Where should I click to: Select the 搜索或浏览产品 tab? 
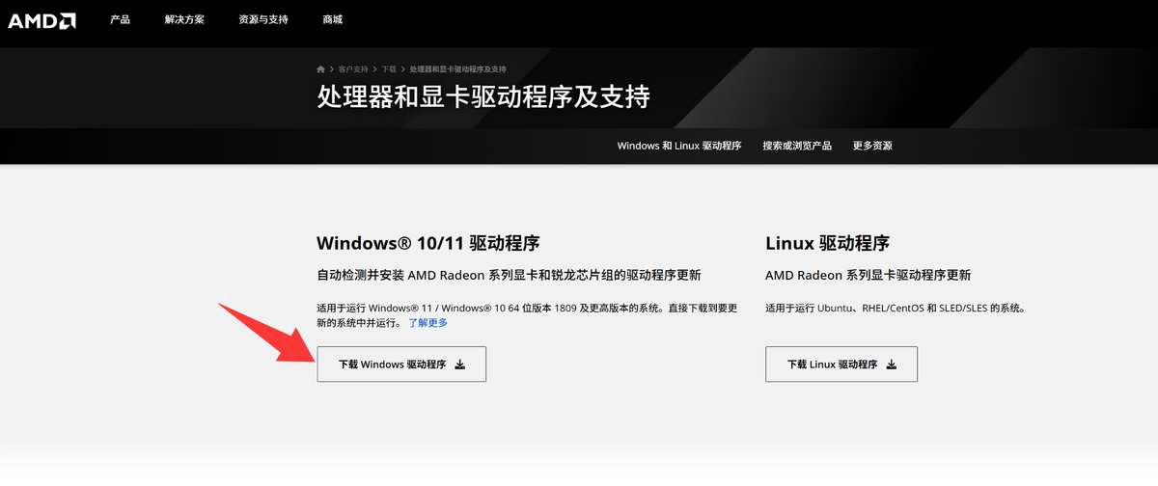coord(797,146)
